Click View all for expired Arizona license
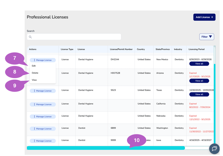The image size is (223, 156). 199,81
